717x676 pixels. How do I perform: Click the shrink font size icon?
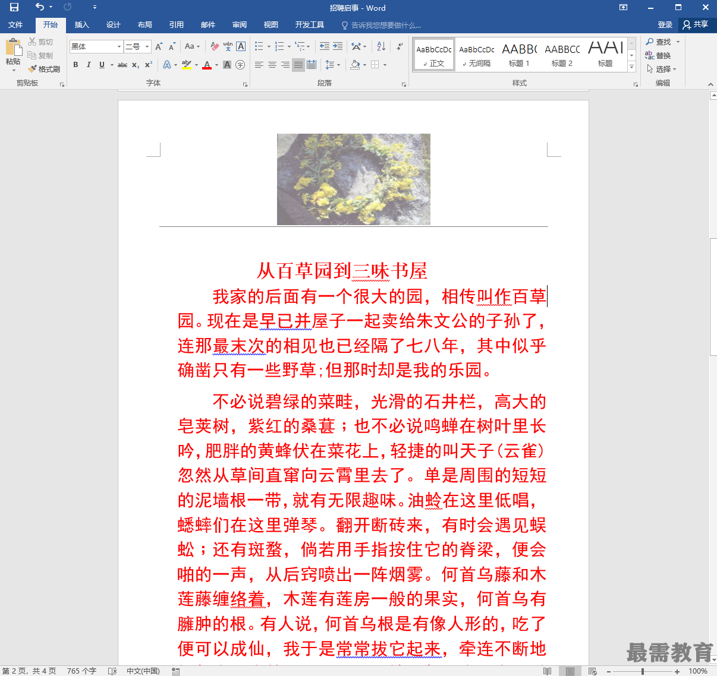(x=172, y=46)
